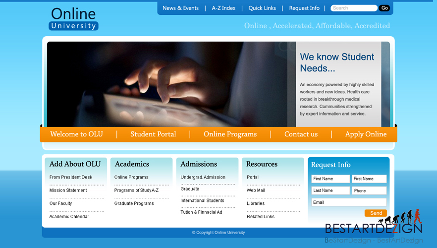Screen dimensions: 437x248
Task: Click Apply Online in the orange bar
Action: (366, 134)
